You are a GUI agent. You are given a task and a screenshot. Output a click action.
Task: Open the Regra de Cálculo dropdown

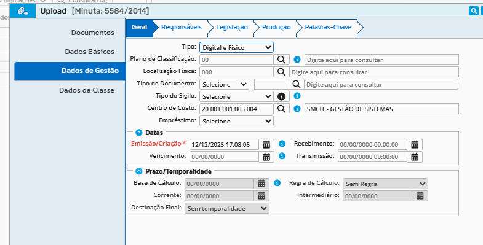tap(385, 184)
